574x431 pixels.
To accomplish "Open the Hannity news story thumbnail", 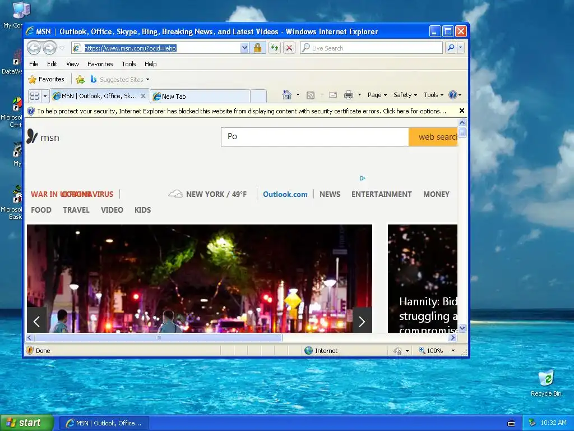I will click(x=423, y=278).
